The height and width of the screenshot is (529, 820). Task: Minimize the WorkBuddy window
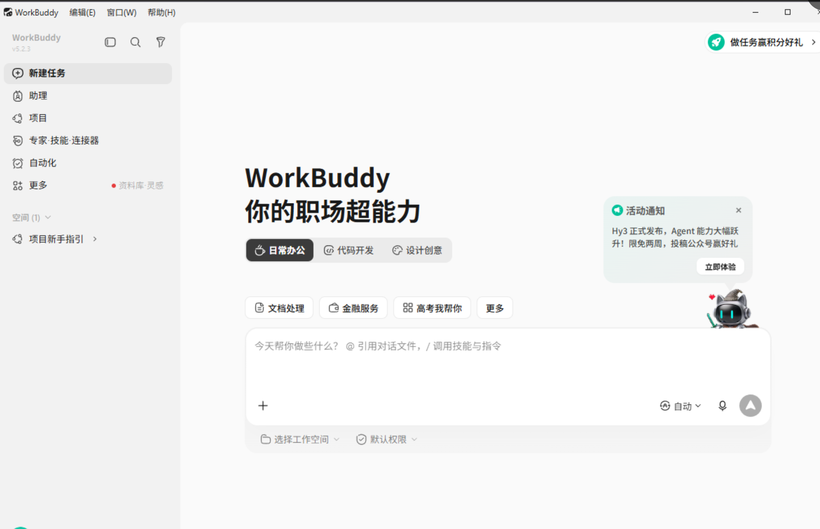pyautogui.click(x=755, y=12)
